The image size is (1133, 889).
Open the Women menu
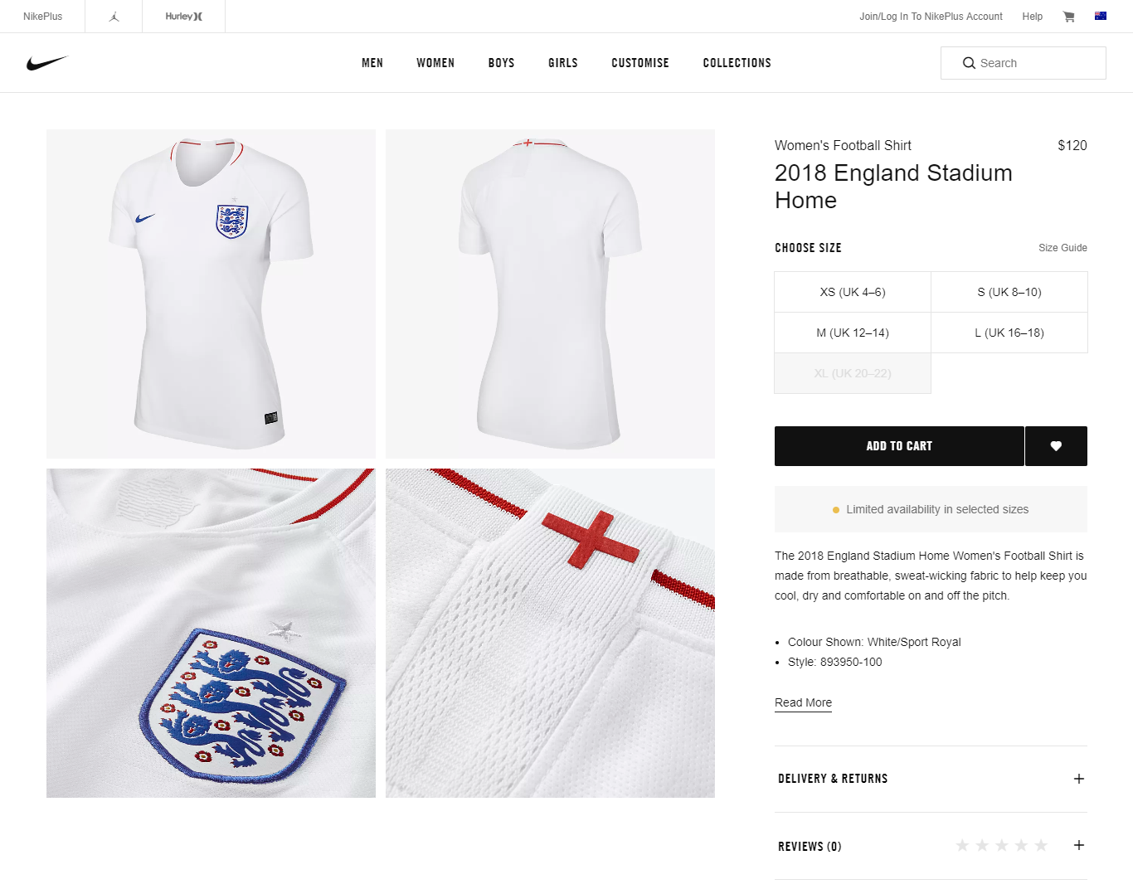[435, 63]
